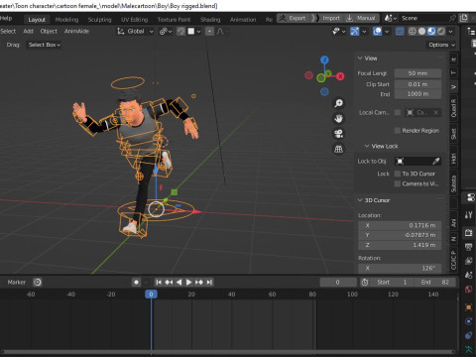Open the Scene properties tab icon
The image size is (476, 357).
click(469, 275)
